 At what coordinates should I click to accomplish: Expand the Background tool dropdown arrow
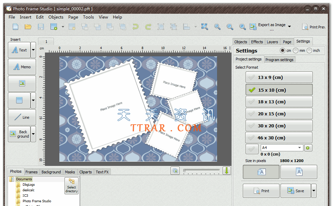point(33,134)
